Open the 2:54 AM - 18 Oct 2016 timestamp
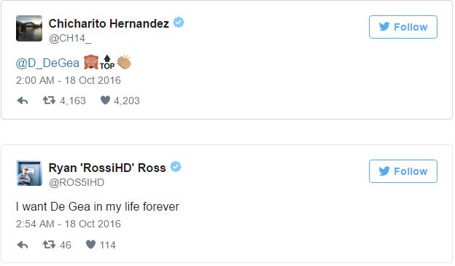 coord(69,224)
